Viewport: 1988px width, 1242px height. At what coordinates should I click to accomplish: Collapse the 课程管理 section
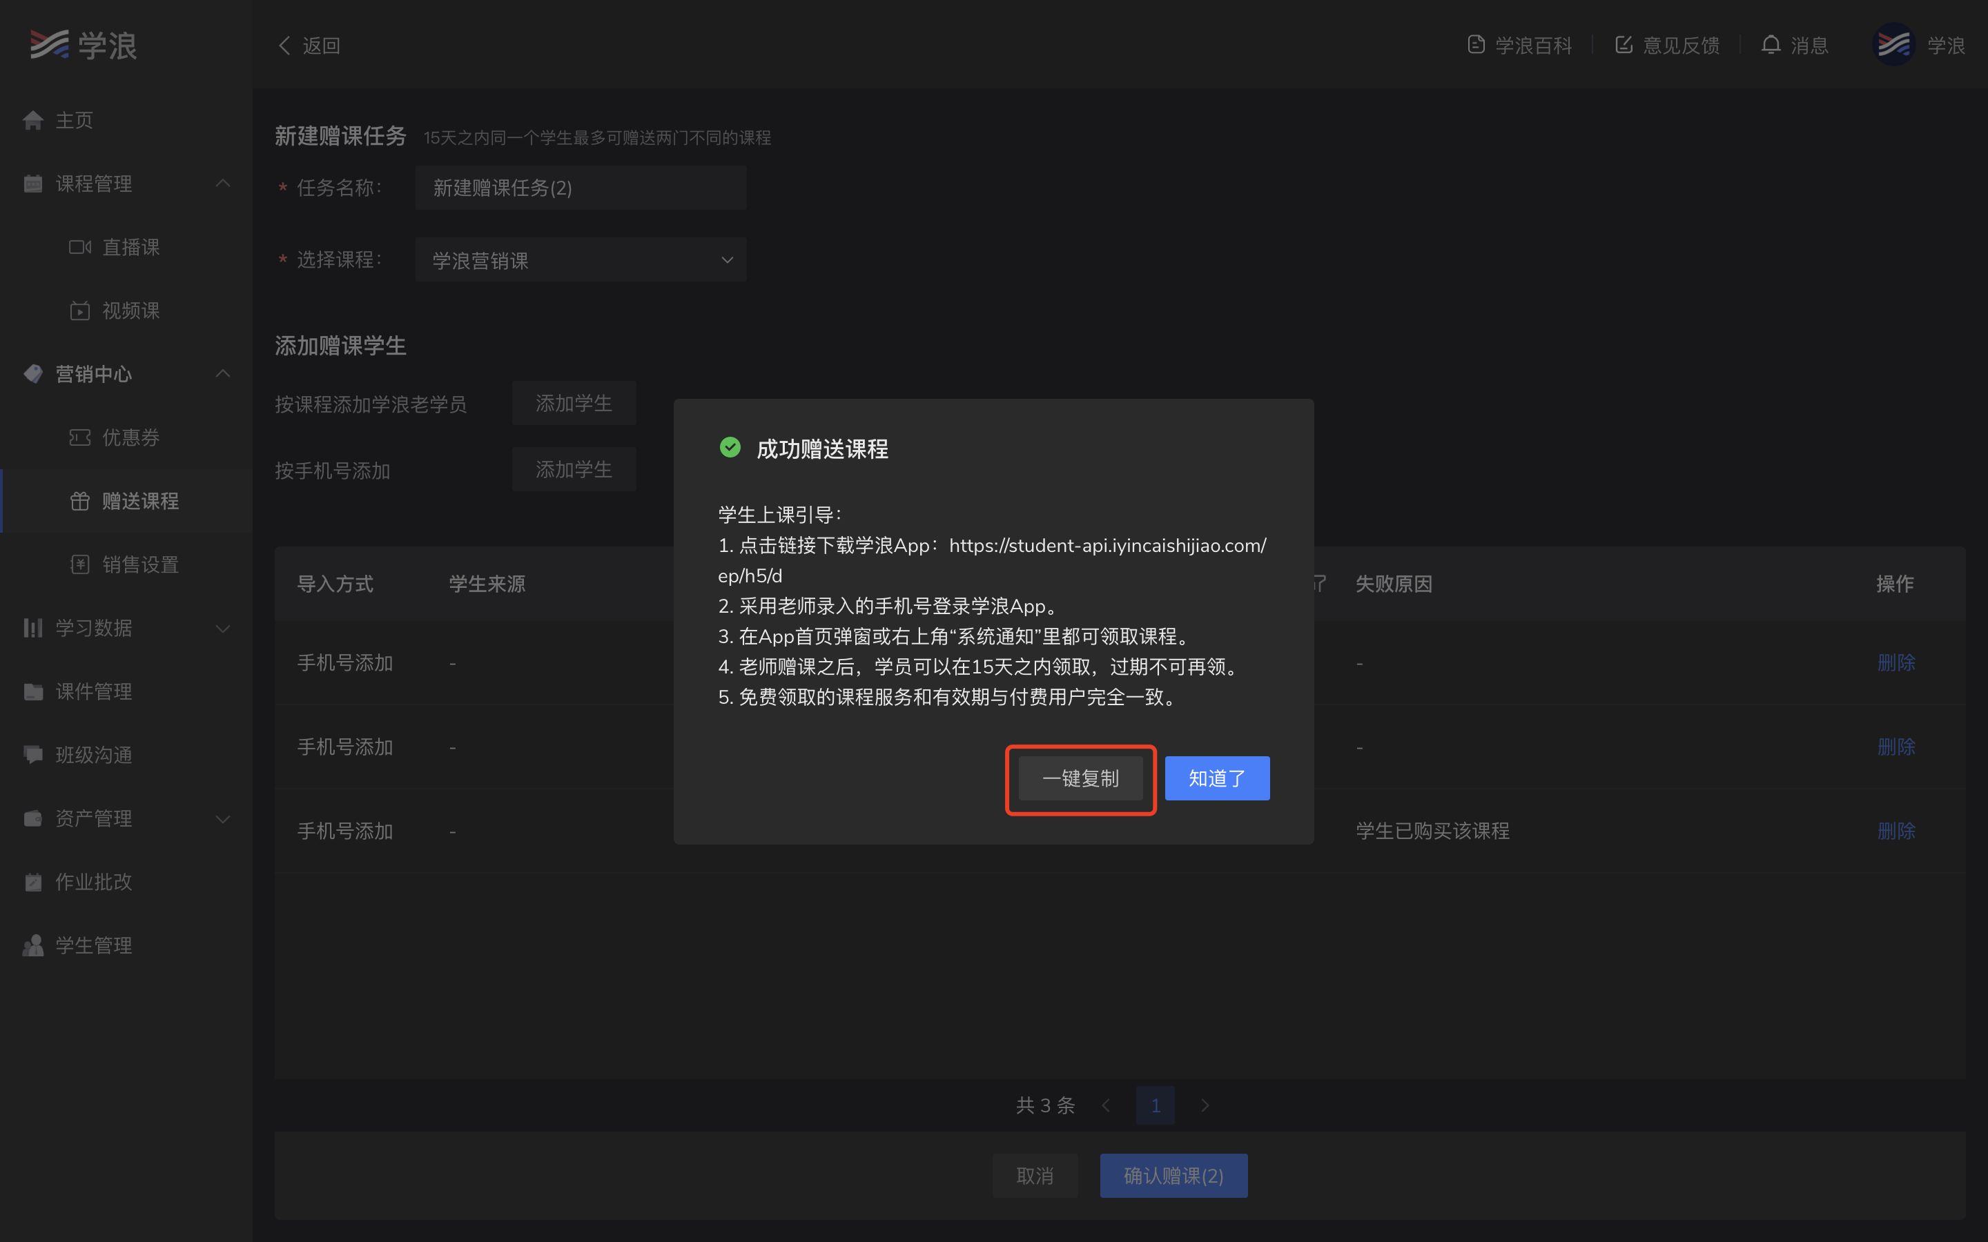(x=223, y=183)
